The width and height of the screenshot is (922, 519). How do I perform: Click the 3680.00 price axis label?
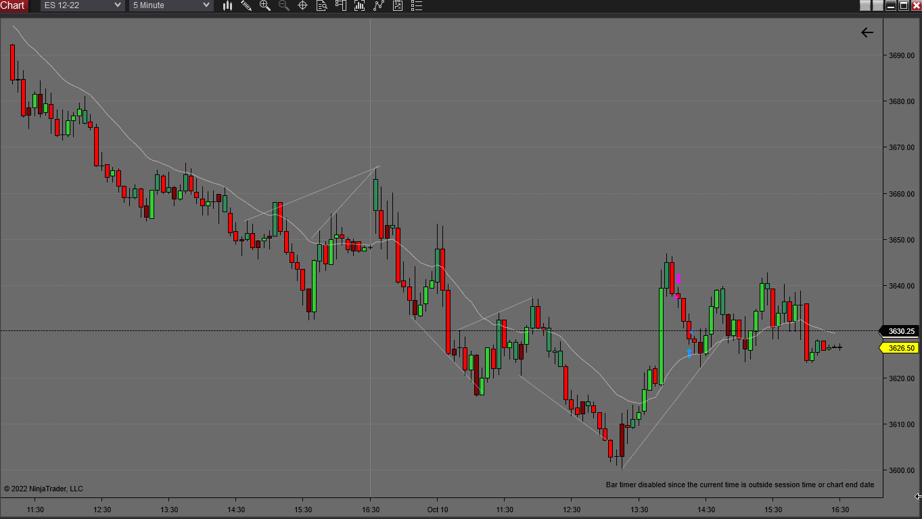pyautogui.click(x=902, y=101)
